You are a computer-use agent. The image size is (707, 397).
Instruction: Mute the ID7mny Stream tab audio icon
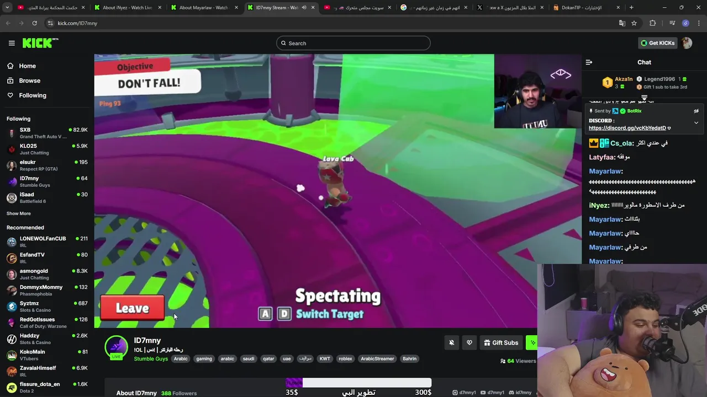pyautogui.click(x=304, y=8)
